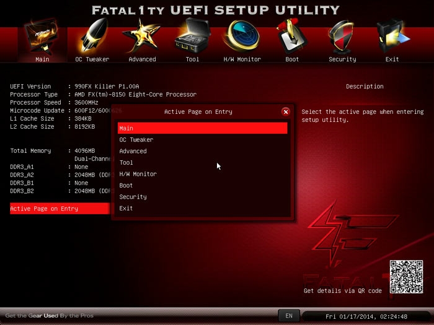The height and width of the screenshot is (325, 434).
Task: Select Exit in the popup list
Action: tap(203, 209)
